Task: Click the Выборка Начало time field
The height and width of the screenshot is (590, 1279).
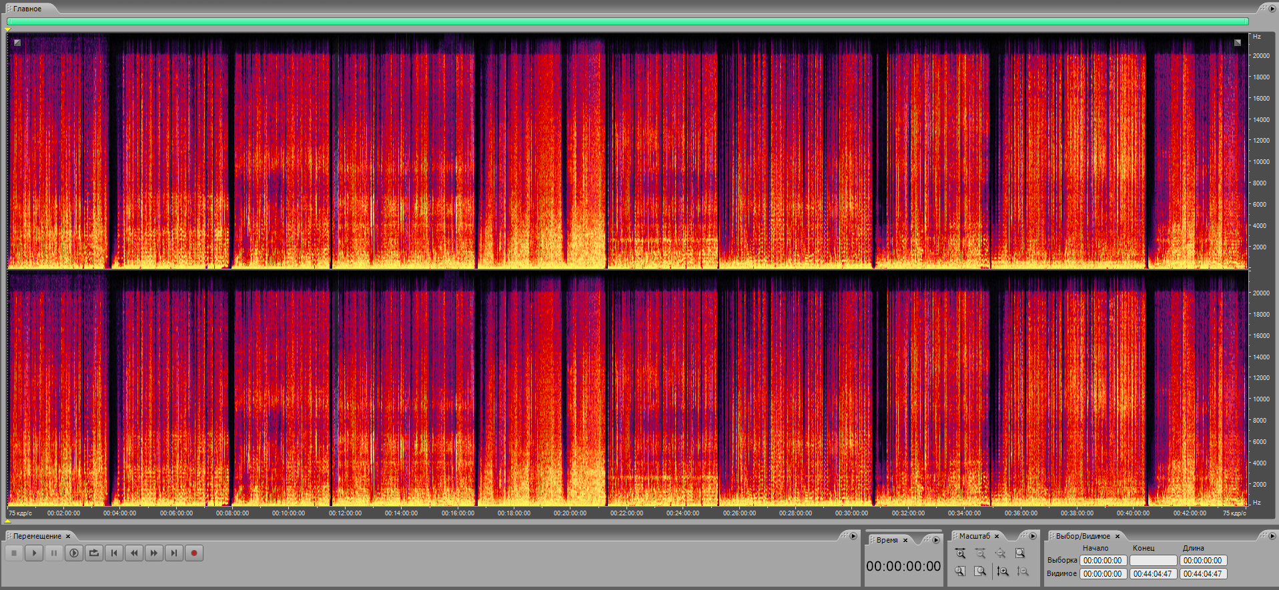Action: 1103,561
